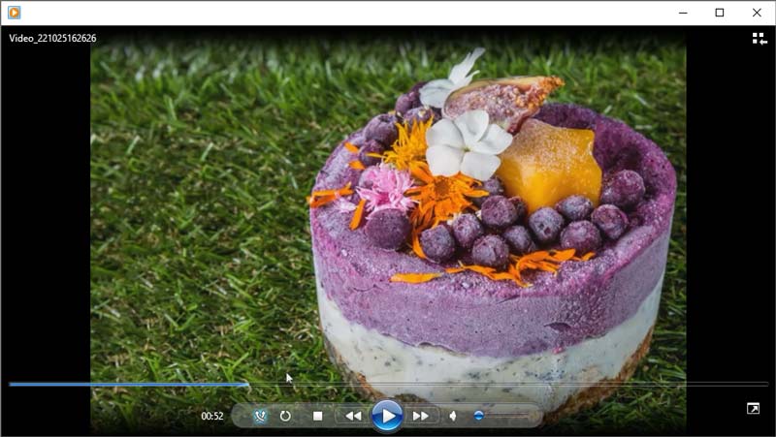Mute the volume speaker icon

452,417
